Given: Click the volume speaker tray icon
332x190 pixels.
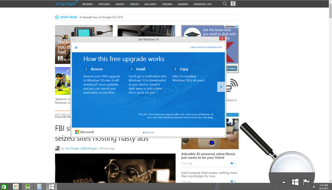Looking at the screenshot, I should [314, 187].
